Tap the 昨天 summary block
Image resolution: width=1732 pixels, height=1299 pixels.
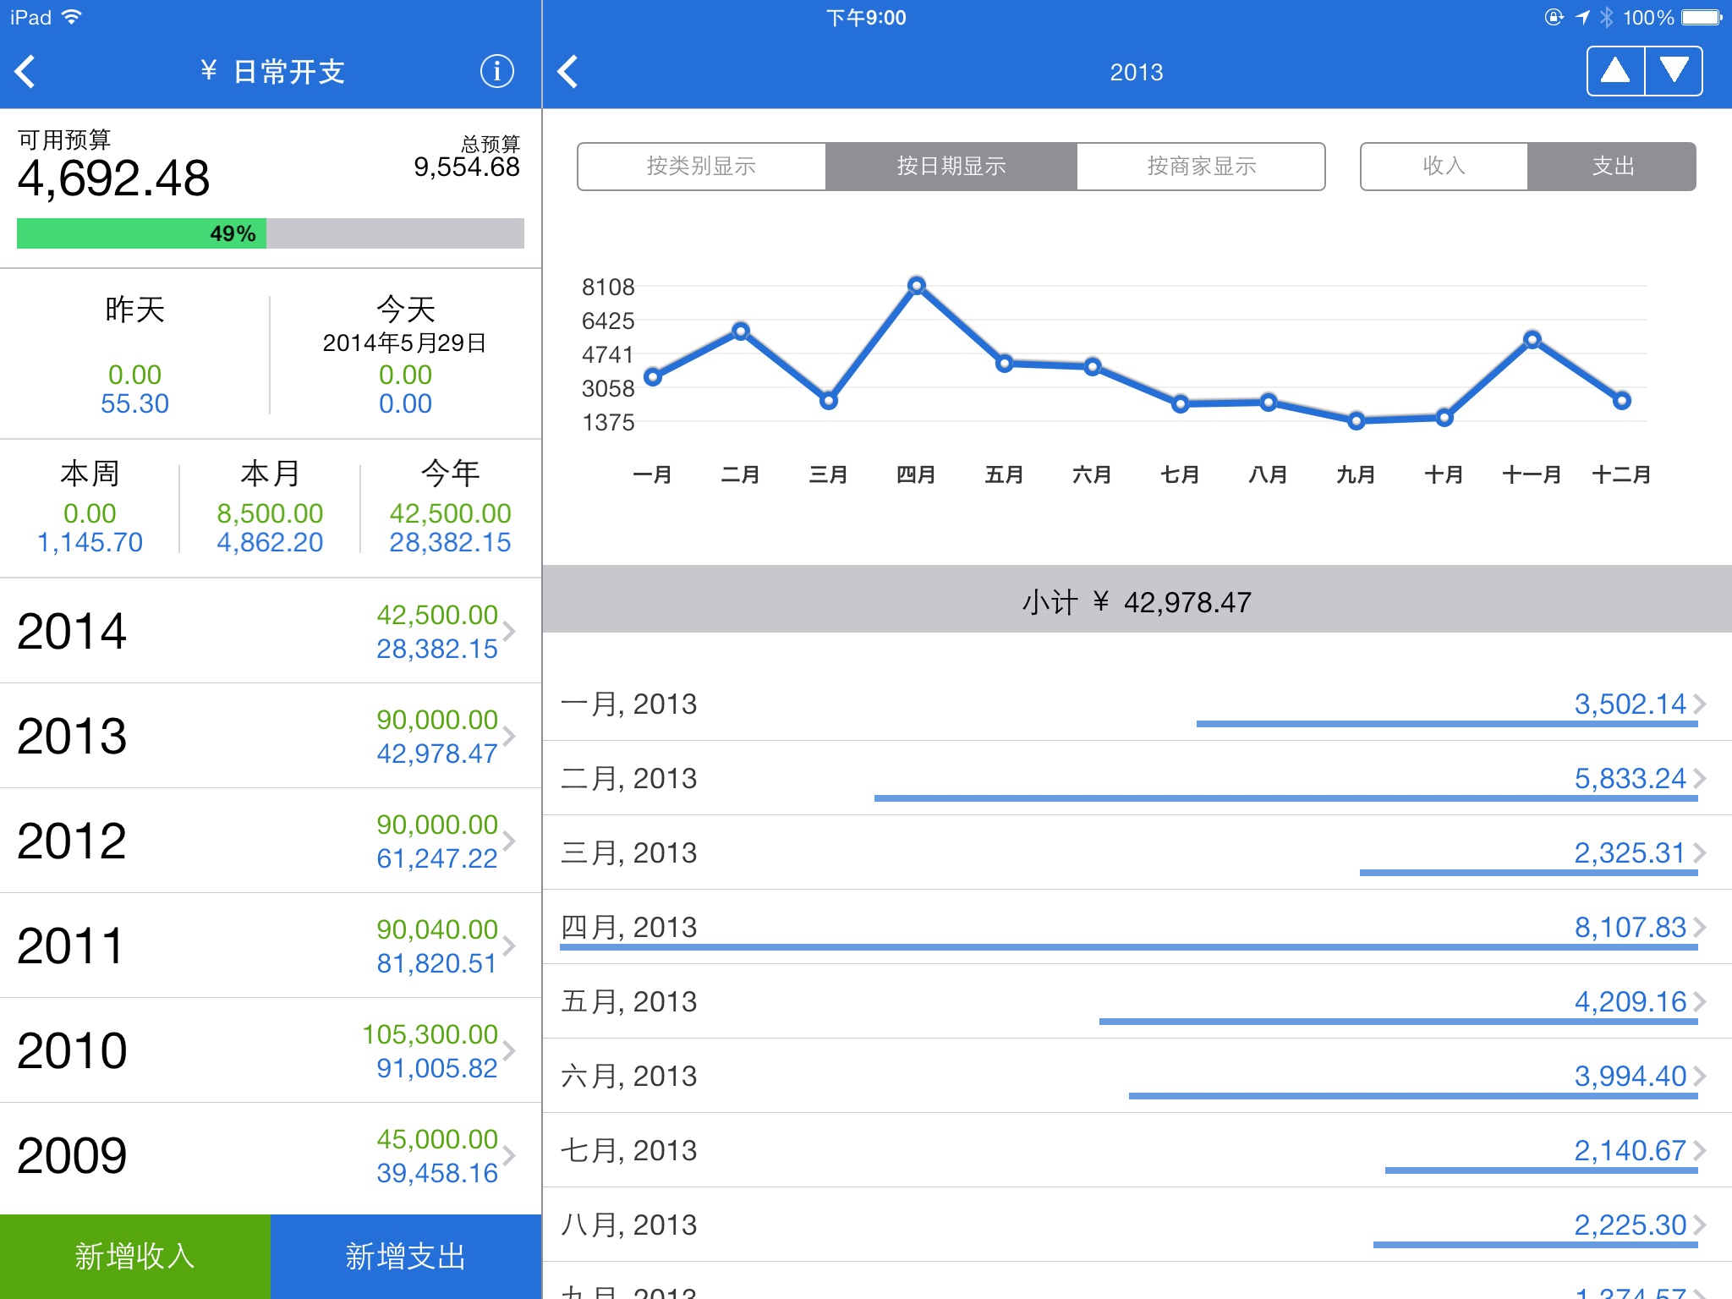coord(134,355)
